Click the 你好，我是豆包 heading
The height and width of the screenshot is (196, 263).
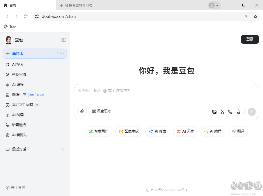[166, 71]
